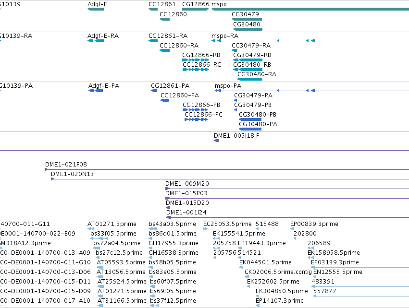Screen dimensions: 409x308
Task: Click transcript CG12860-RA
Action: pyautogui.click(x=164, y=50)
